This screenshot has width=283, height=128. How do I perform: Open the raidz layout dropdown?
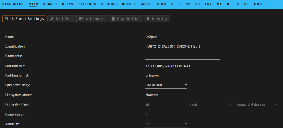pyautogui.click(x=211, y=104)
